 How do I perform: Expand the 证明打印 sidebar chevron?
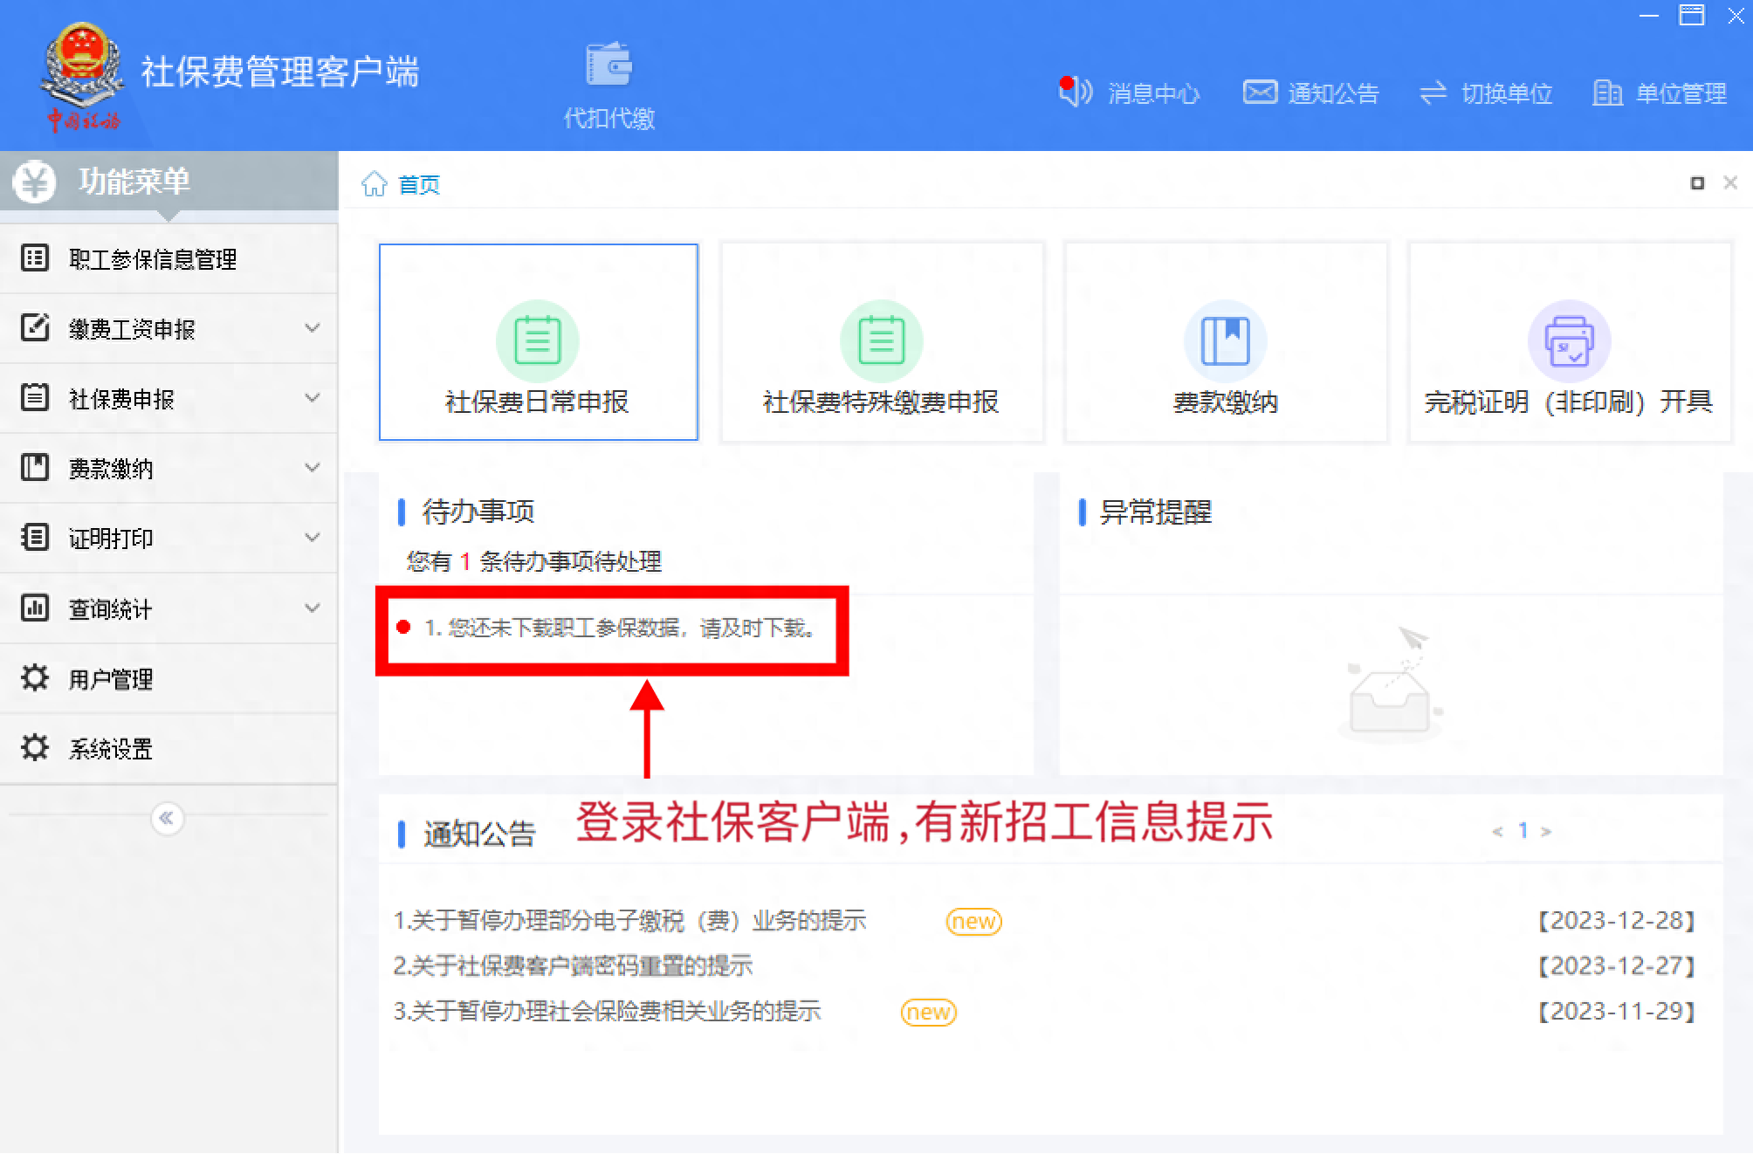click(312, 538)
